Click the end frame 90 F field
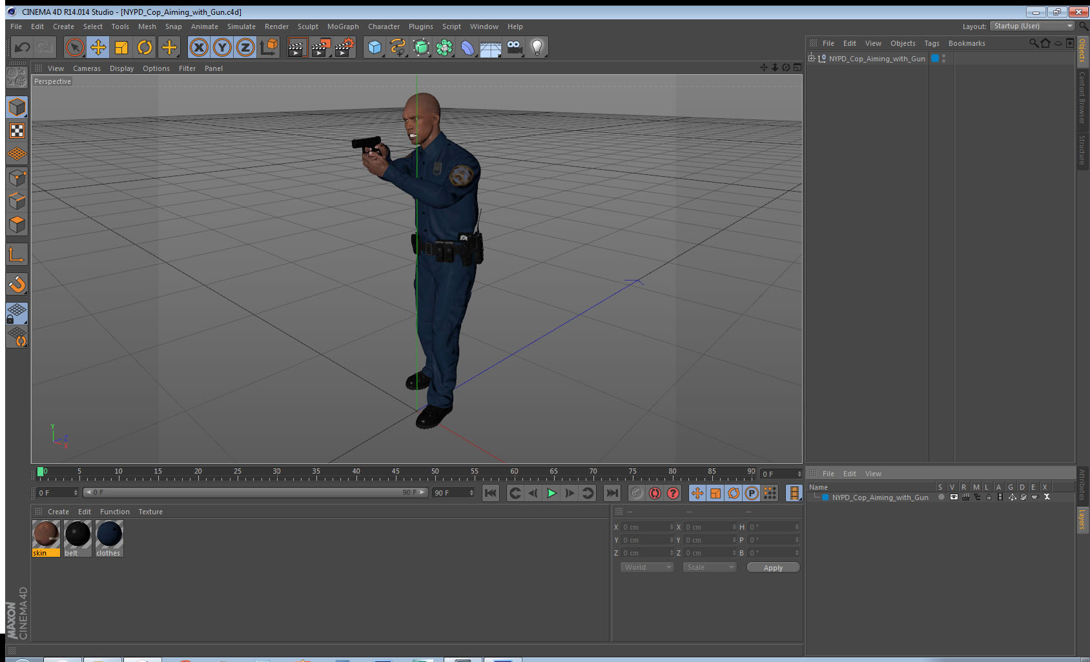The image size is (1090, 662). click(x=453, y=493)
